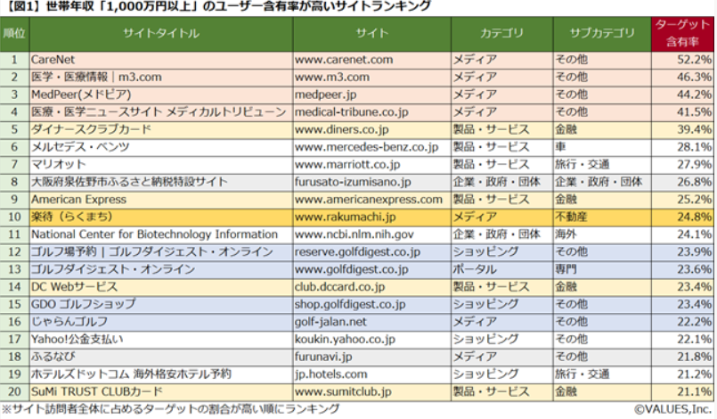
Task: Click the 39.4% value cell
Action: point(682,130)
